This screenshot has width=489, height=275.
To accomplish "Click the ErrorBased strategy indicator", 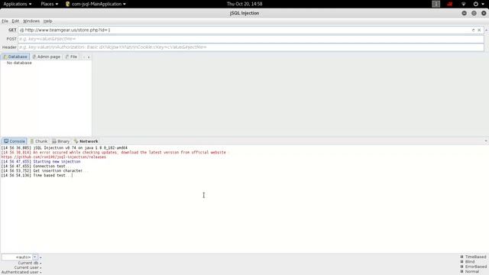I will (473, 267).
